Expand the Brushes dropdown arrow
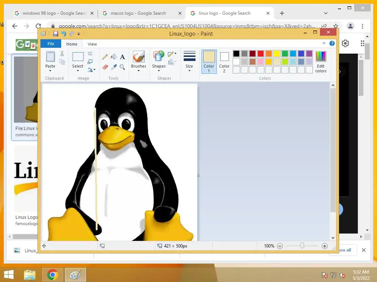Viewport: 377px width, 282px height. pos(138,71)
